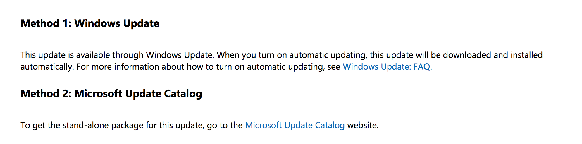Click "go to the" before the Catalog link
The height and width of the screenshot is (144, 582).
point(225,125)
